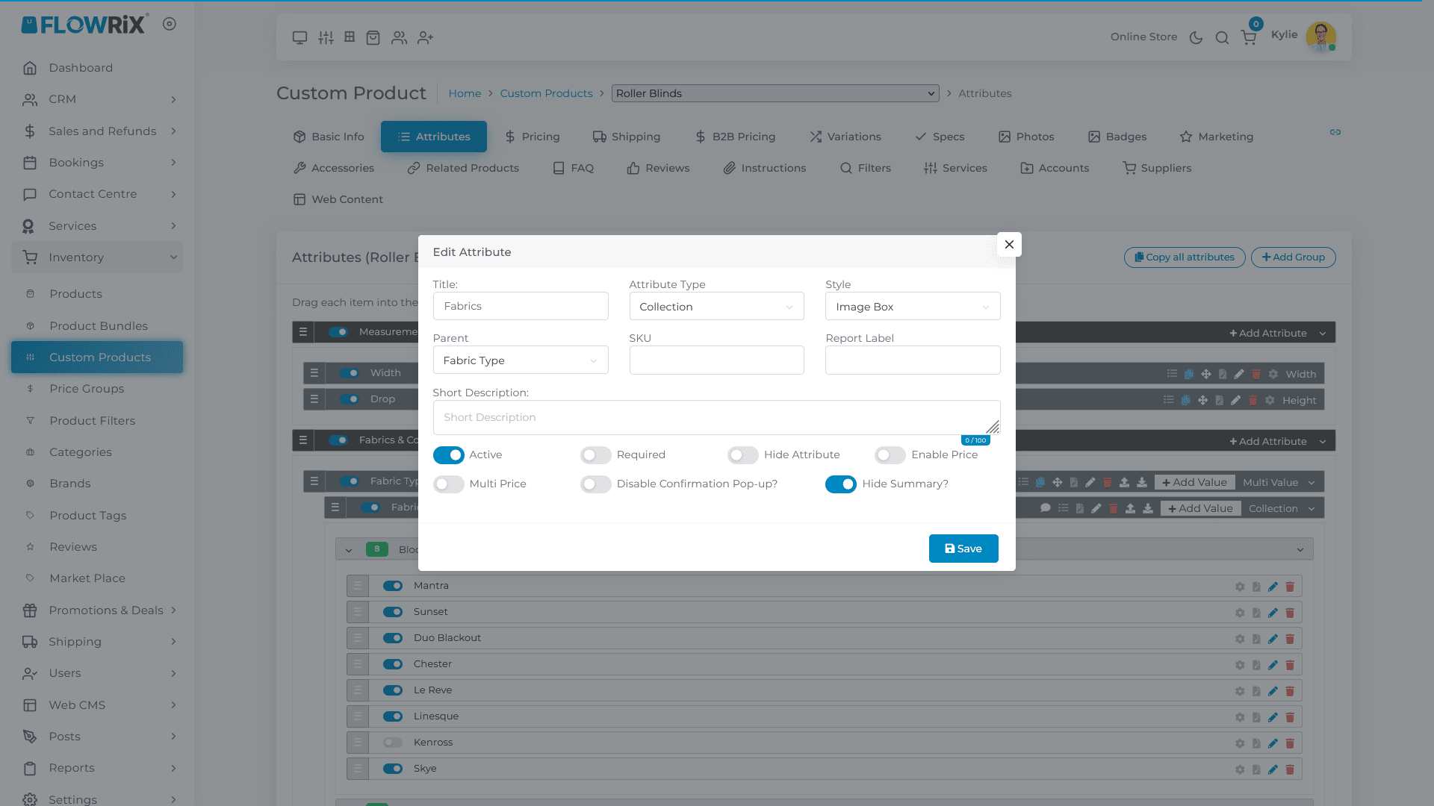The height and width of the screenshot is (806, 1434).
Task: Enable the Required toggle
Action: (595, 455)
